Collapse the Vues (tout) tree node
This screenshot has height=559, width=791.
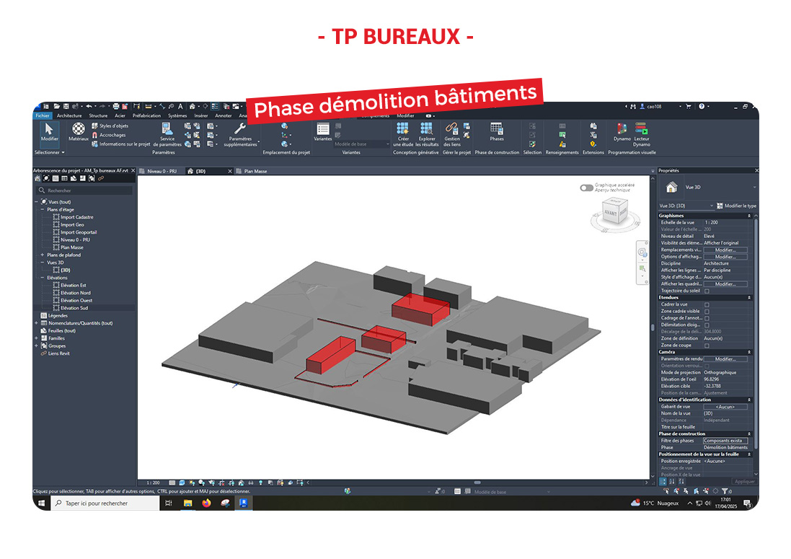[36, 202]
